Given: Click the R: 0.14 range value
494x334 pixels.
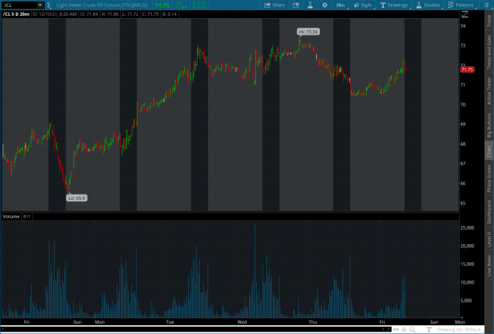Looking at the screenshot, I should [169, 14].
